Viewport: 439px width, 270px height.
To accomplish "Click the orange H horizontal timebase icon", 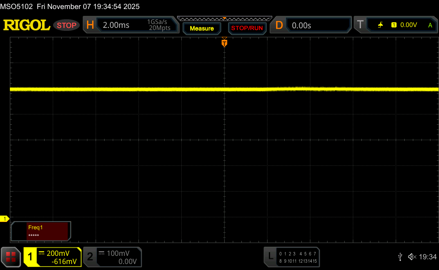I will [90, 25].
